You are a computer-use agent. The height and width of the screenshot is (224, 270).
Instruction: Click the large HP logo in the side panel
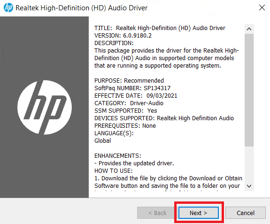(x=45, y=107)
